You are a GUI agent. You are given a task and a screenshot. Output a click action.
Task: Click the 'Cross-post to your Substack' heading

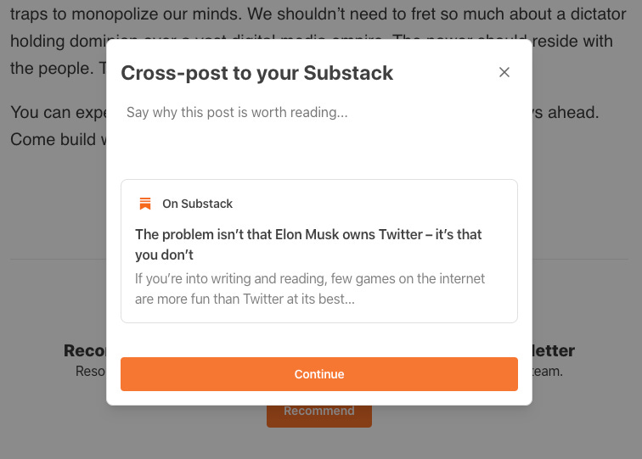pos(256,73)
